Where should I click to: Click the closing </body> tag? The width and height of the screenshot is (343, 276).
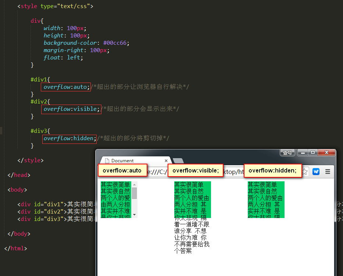point(19,234)
